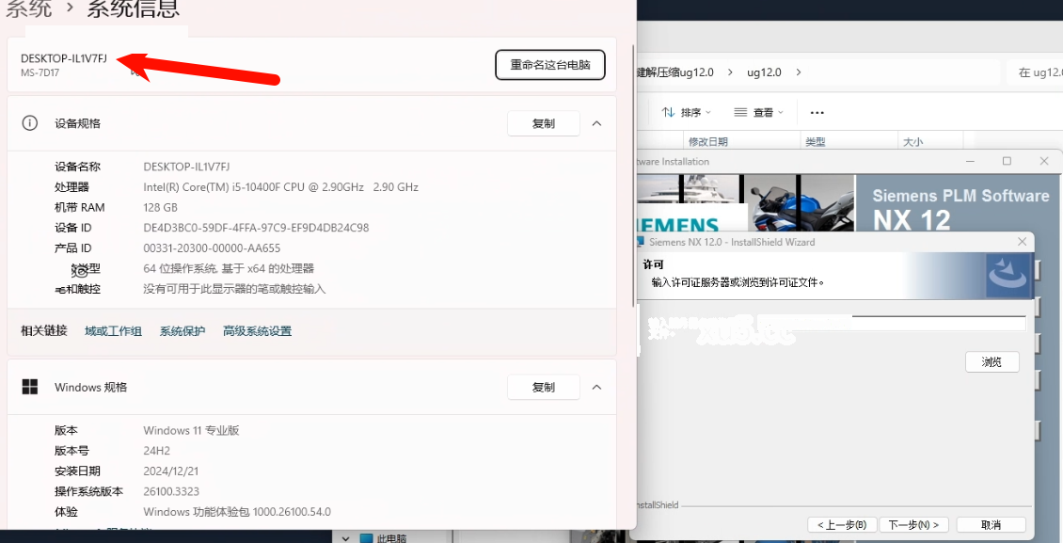Select the 机带 RAM value 128 GB
The image size is (1063, 543).
(162, 207)
